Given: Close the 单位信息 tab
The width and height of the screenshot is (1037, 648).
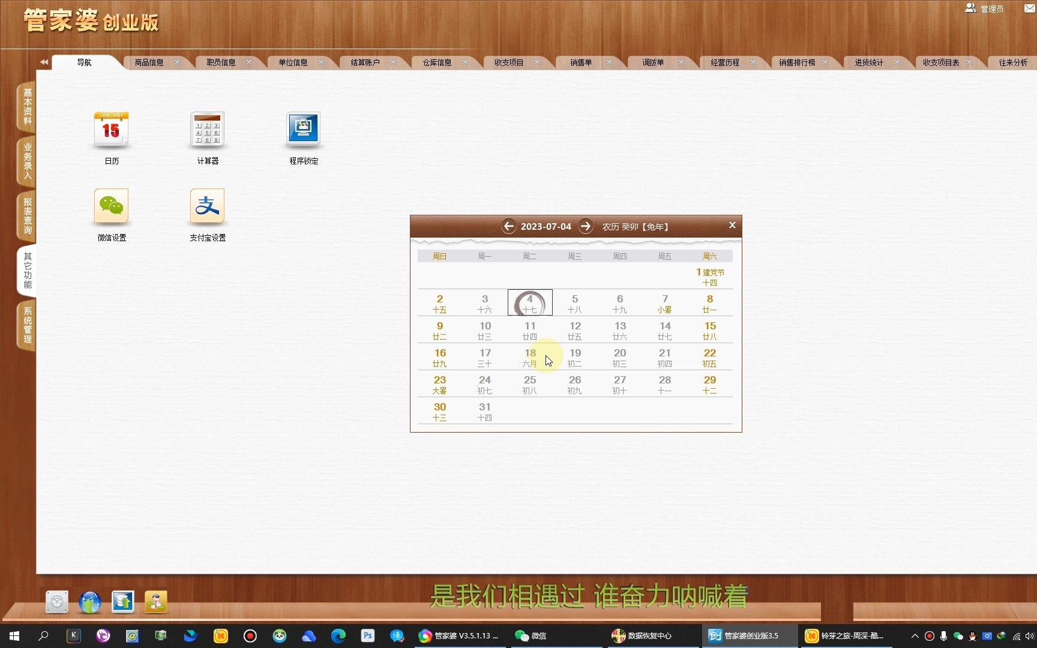Looking at the screenshot, I should pos(321,62).
